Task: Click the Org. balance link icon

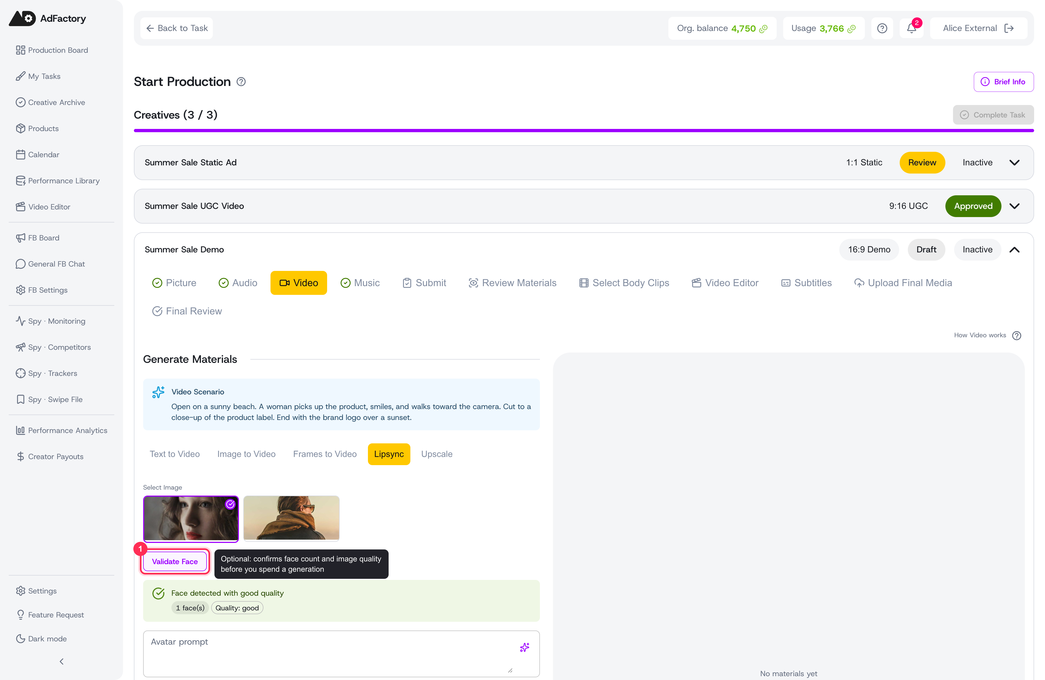Action: (764, 29)
